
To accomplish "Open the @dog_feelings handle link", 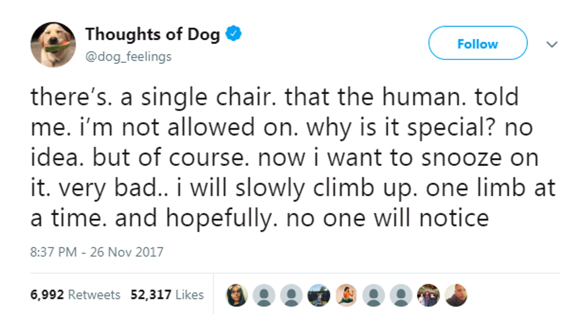I will [128, 56].
